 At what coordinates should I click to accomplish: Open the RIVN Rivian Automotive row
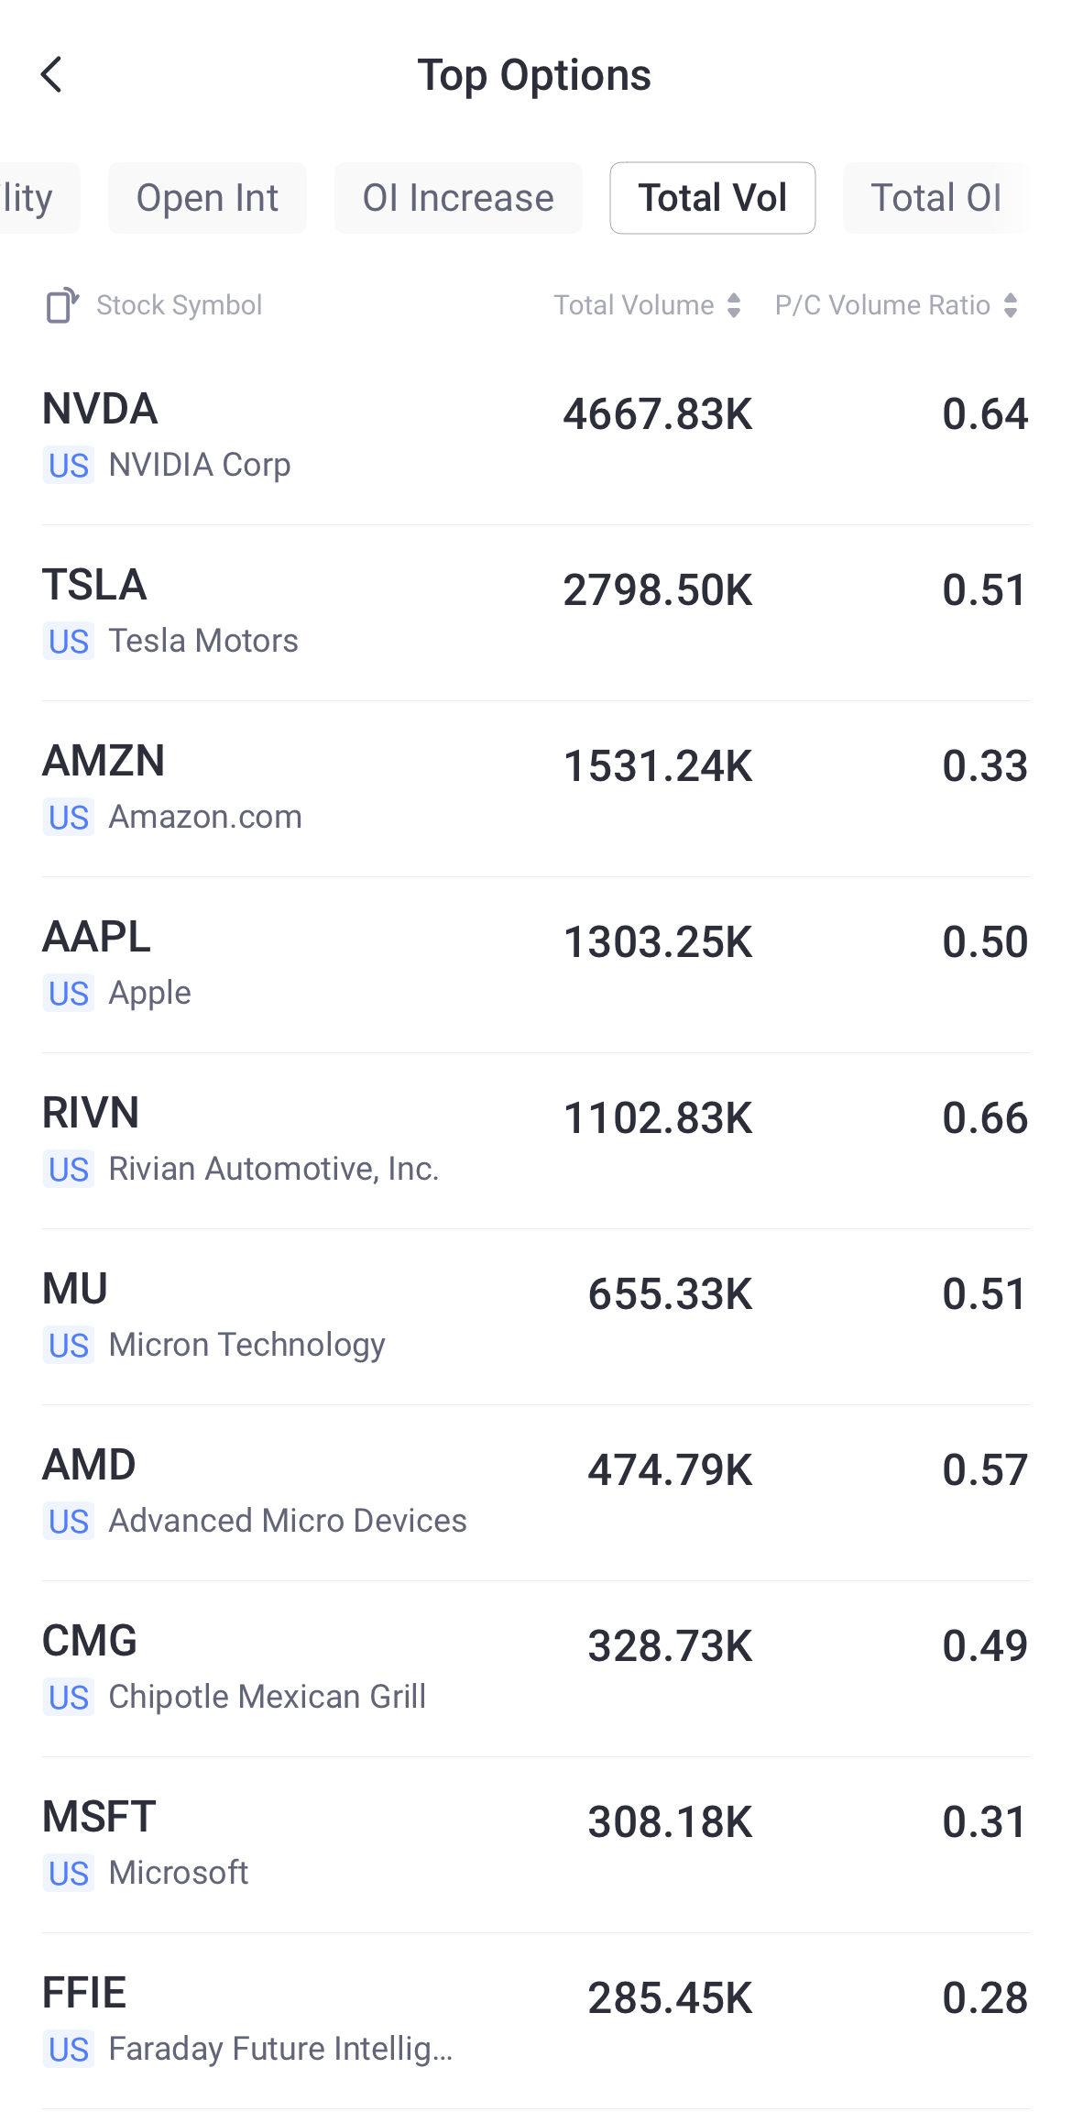[536, 1140]
